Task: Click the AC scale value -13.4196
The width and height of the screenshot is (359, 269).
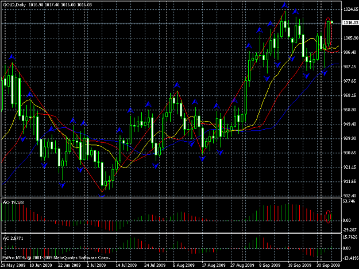Action: [350, 258]
